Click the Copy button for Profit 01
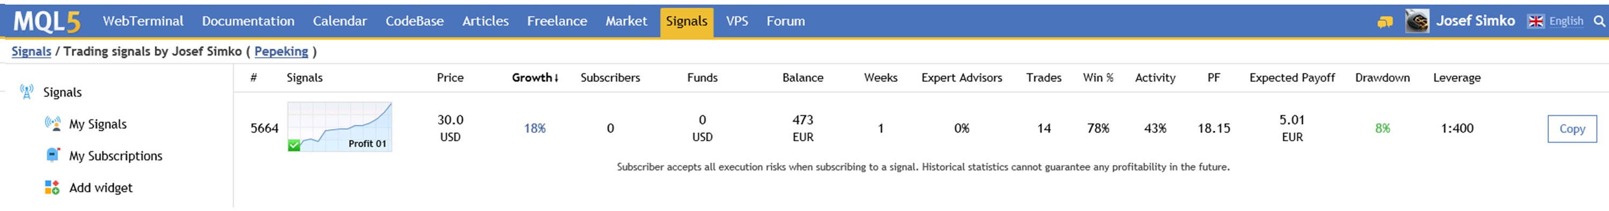Viewport: 1609px width, 211px height. tap(1572, 129)
